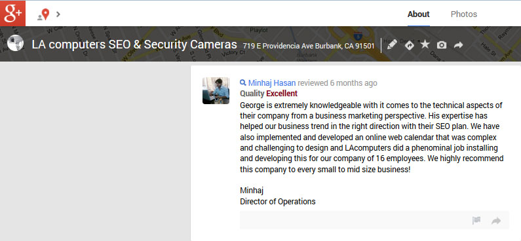The width and height of the screenshot is (521, 241).
Task: Open Minhaj Hasan's reviewer photo
Action: 216,90
